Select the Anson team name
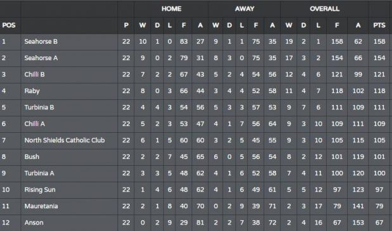 coord(34,223)
